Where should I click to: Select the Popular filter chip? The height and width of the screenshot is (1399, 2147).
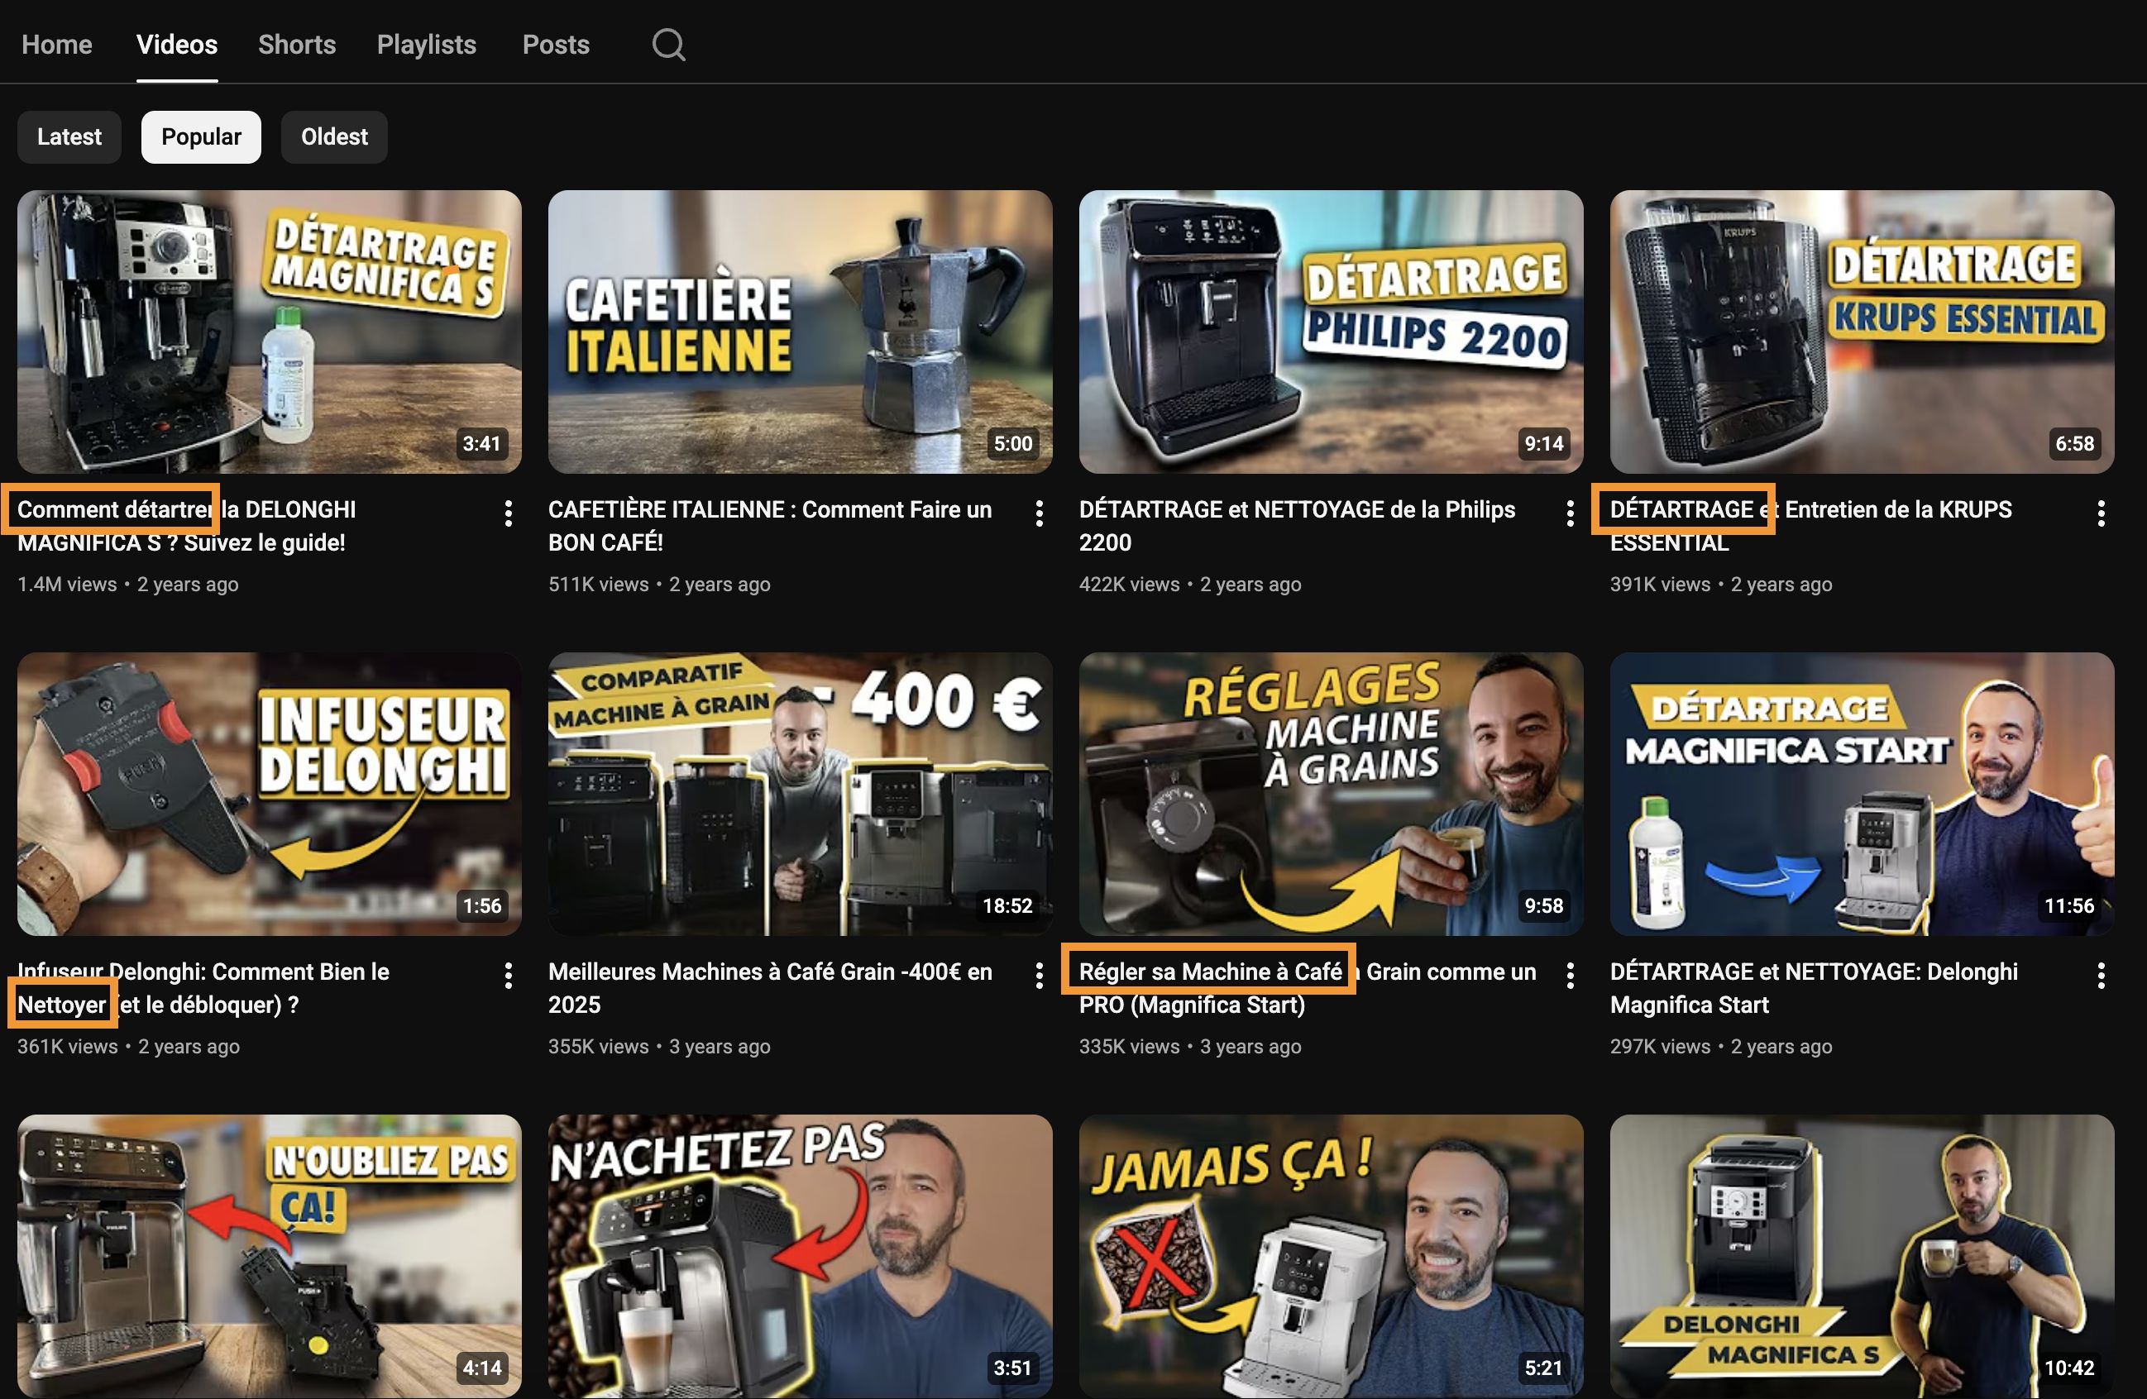pyautogui.click(x=200, y=136)
